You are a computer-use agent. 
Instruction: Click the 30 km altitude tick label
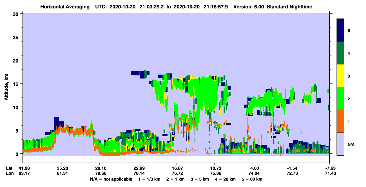[x=16, y=14]
